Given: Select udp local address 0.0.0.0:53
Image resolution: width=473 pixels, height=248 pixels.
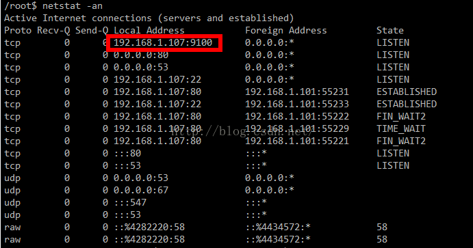Looking at the screenshot, I should [141, 178].
